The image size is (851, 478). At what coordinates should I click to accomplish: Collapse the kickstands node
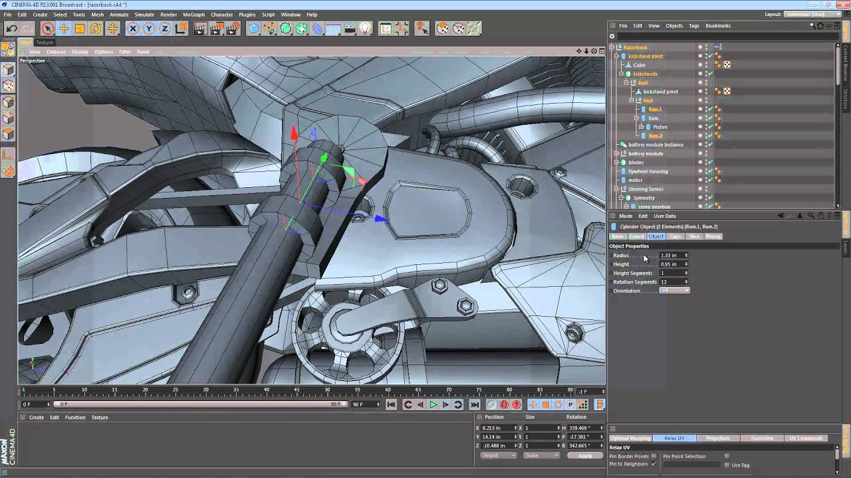621,74
